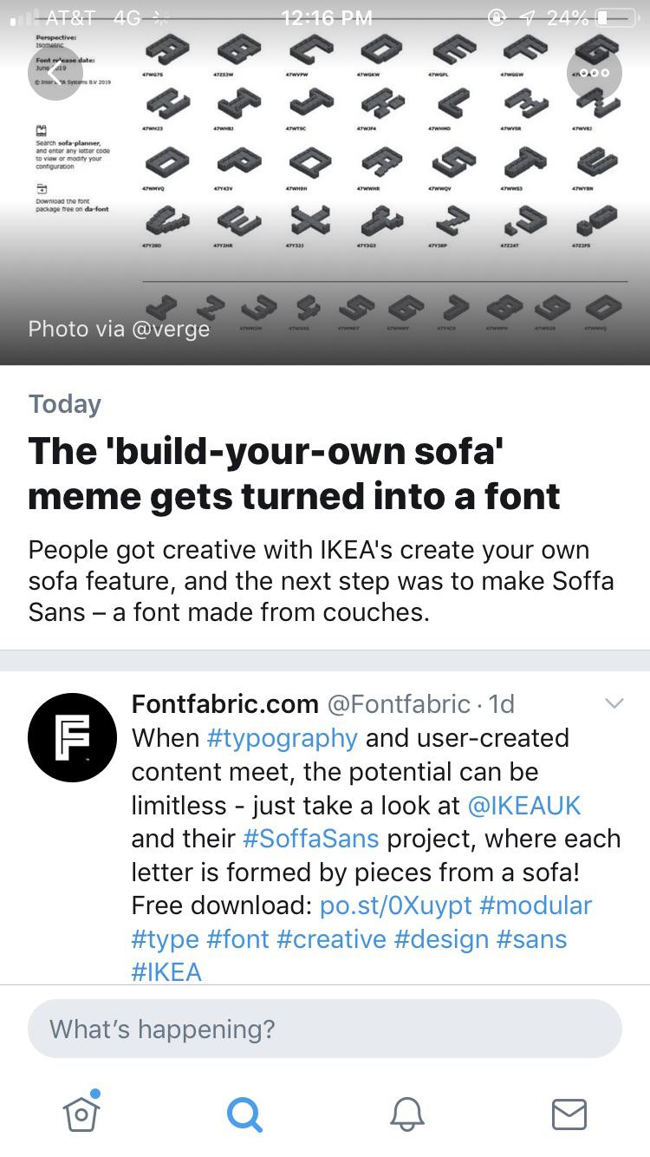
Task: Open the Search tab
Action: (244, 1114)
